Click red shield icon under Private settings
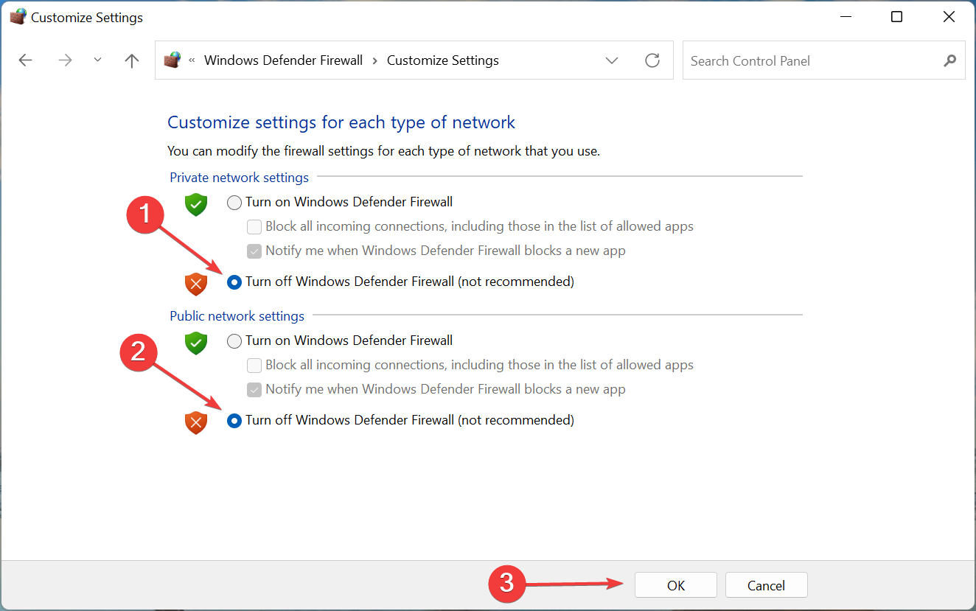976x611 pixels. tap(195, 284)
